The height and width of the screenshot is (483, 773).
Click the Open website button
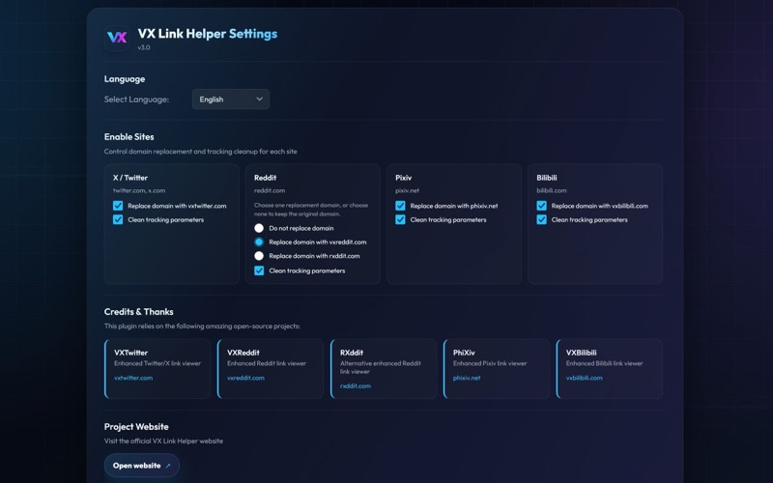coord(141,466)
